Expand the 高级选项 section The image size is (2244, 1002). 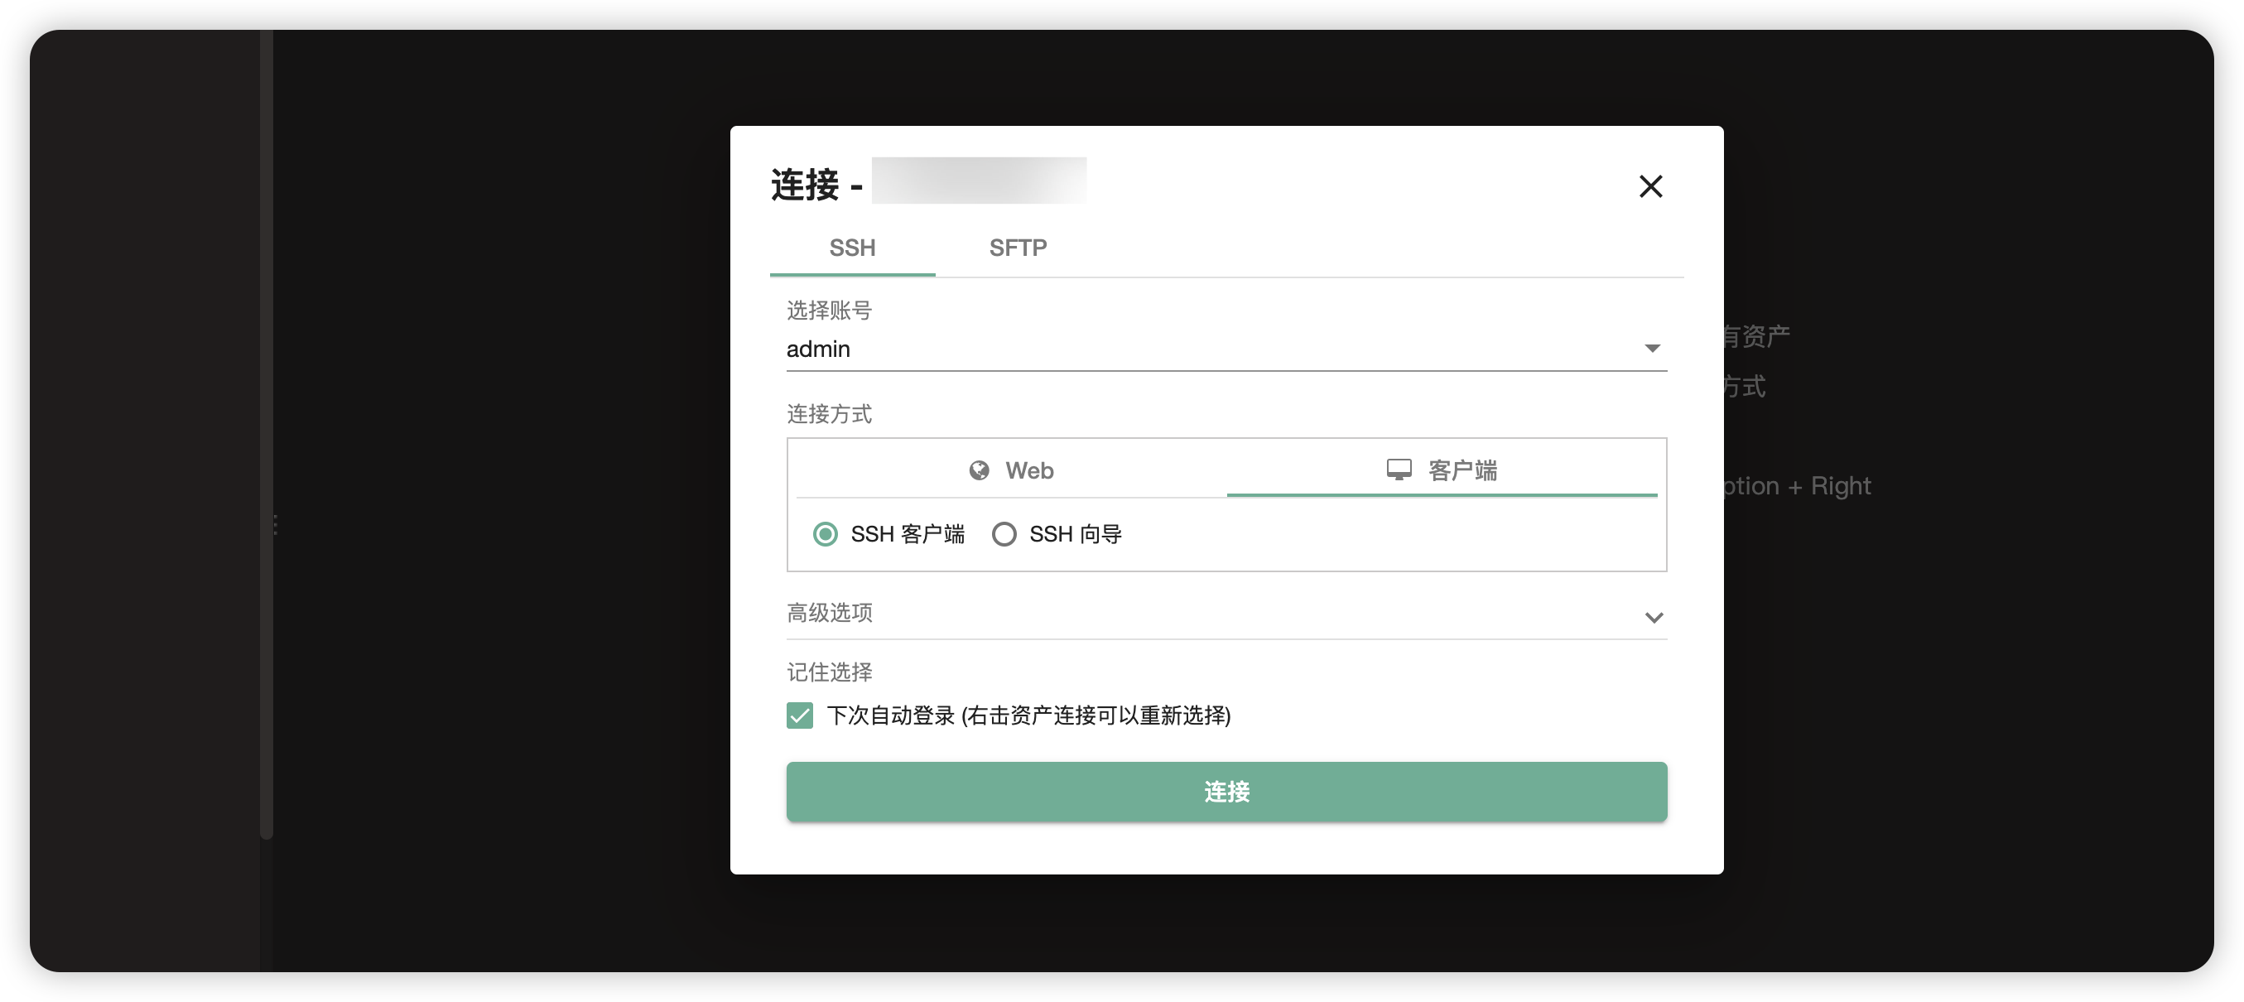pyautogui.click(x=1226, y=614)
